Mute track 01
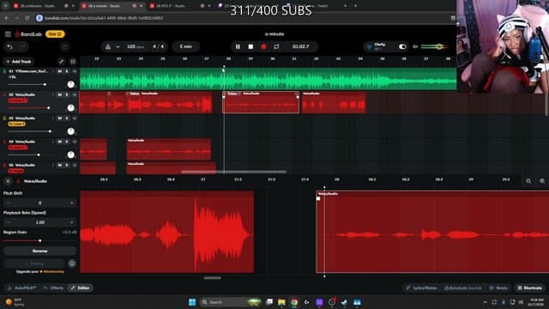 [59, 71]
